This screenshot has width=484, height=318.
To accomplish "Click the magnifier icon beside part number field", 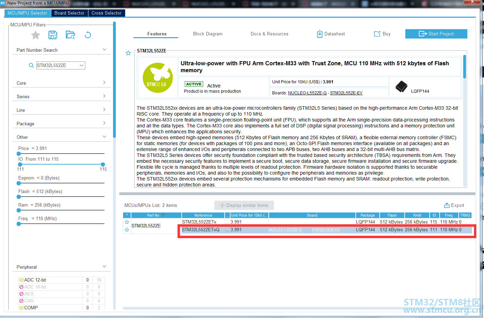I will point(31,65).
